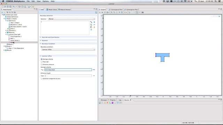
Task: Select Mesh 1 in the model tree
Action: pos(11,44)
